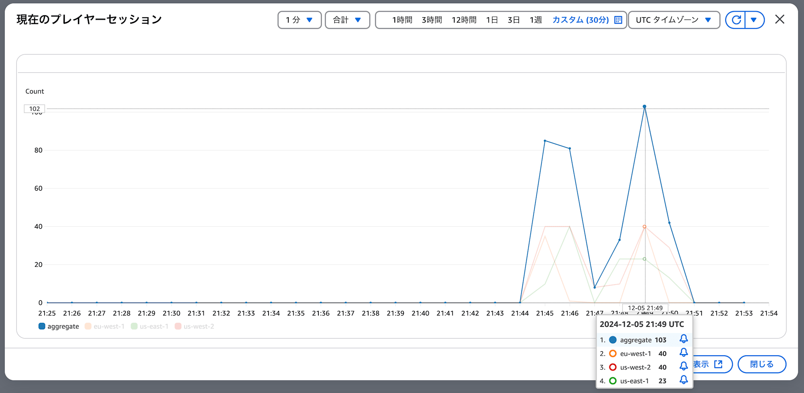Viewport: 804px width, 393px height.
Task: Click the aggregate value 103 in tooltip
Action: pyautogui.click(x=660, y=340)
